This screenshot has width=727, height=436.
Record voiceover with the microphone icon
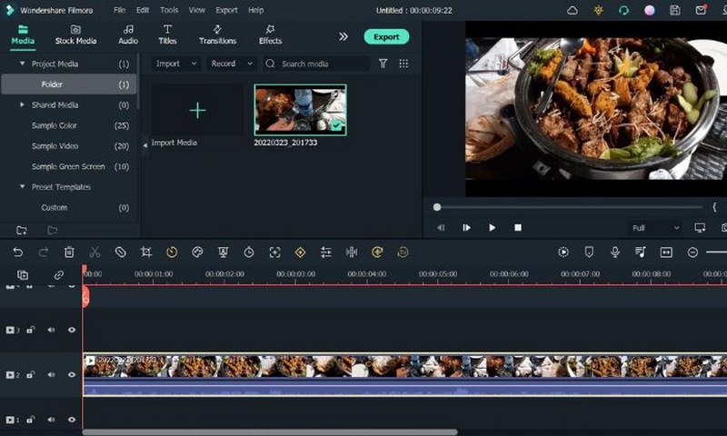(x=615, y=252)
